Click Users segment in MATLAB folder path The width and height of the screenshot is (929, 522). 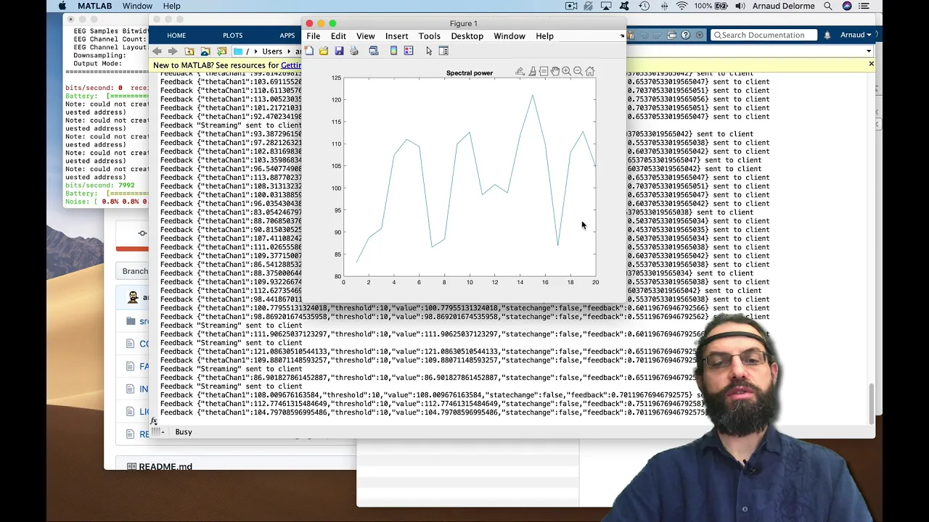tap(272, 51)
